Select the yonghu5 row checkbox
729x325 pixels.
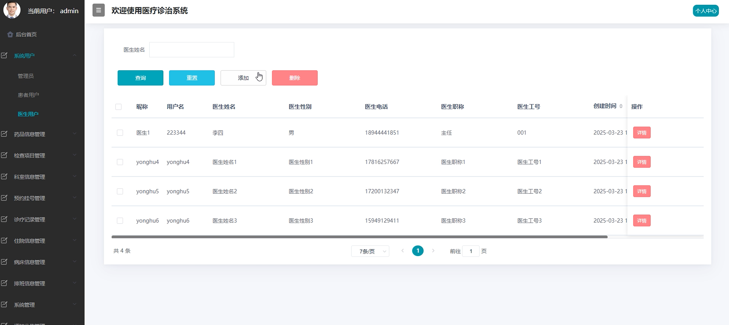click(120, 191)
